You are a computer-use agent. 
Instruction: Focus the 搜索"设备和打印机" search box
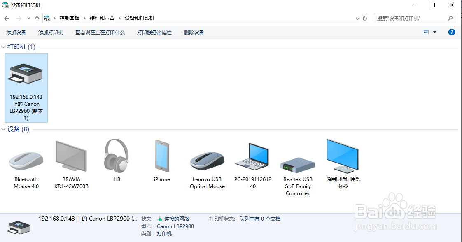(414, 18)
